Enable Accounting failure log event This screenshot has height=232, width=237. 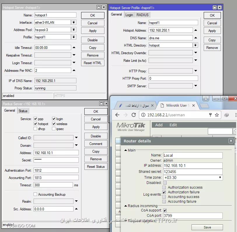point(164,202)
